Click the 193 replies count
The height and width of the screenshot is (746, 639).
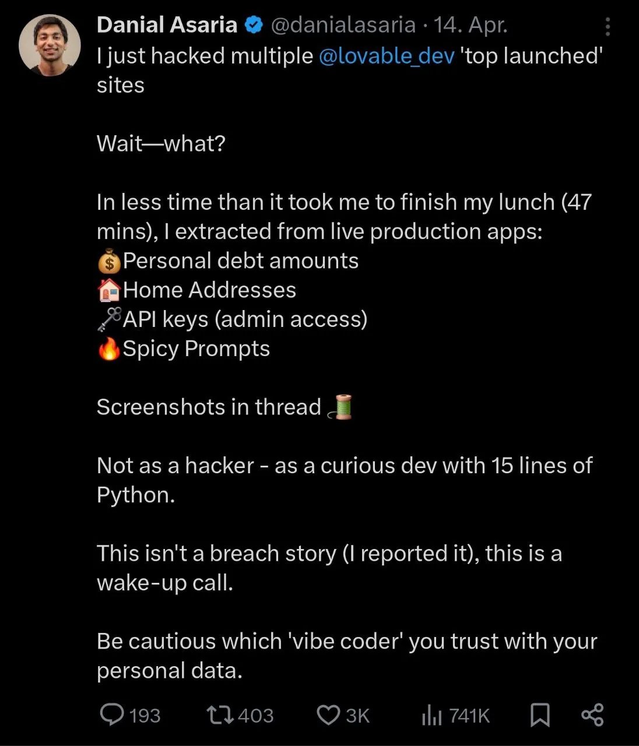point(145,716)
